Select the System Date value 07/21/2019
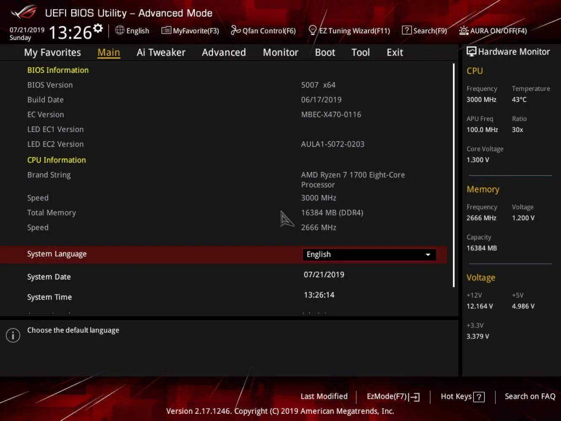This screenshot has height=421, width=561. 324,274
